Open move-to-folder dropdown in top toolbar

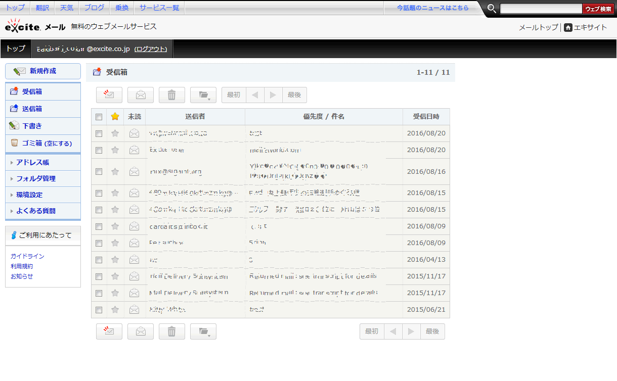tap(203, 95)
